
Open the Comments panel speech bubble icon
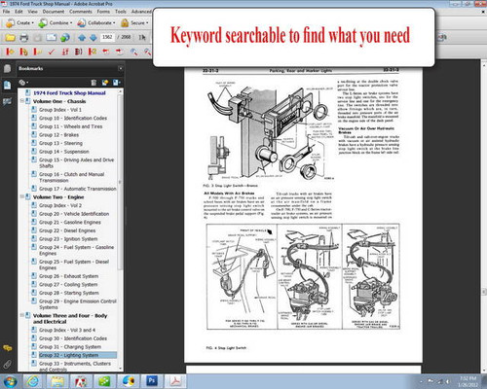click(7, 348)
